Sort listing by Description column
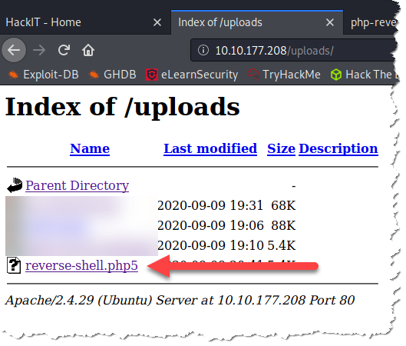 [338, 149]
